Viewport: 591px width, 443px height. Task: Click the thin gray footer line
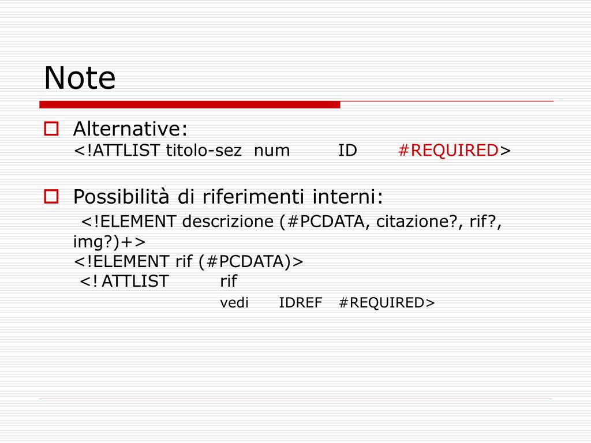coord(295,399)
